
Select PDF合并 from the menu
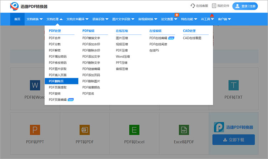pos(55,38)
